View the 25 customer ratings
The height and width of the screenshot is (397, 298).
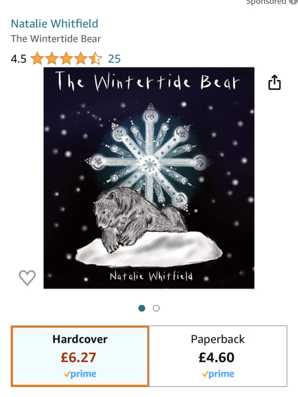tap(115, 59)
